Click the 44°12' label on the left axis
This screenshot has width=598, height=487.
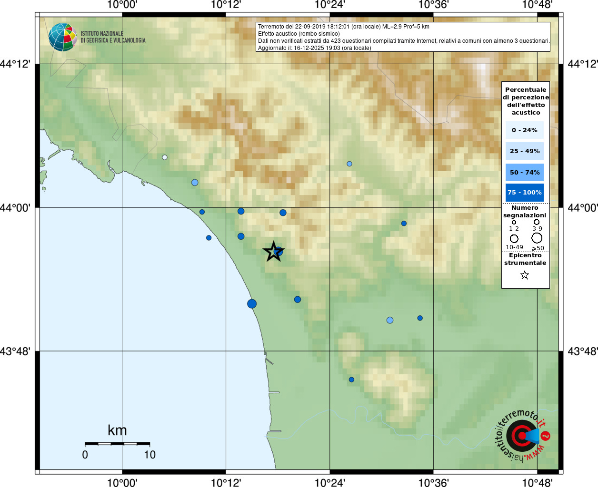(x=15, y=64)
